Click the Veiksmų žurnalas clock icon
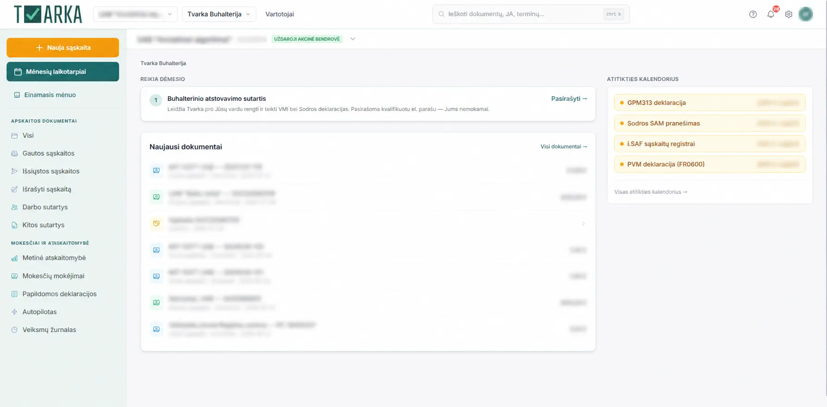 (x=14, y=330)
